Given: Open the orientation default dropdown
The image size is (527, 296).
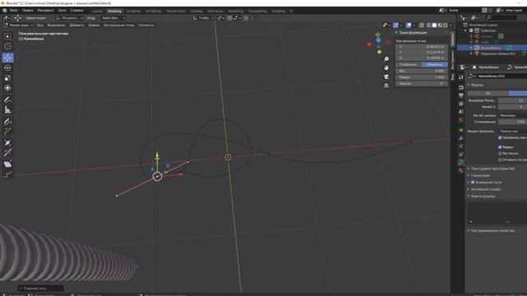Looking at the screenshot, I should point(69,18).
